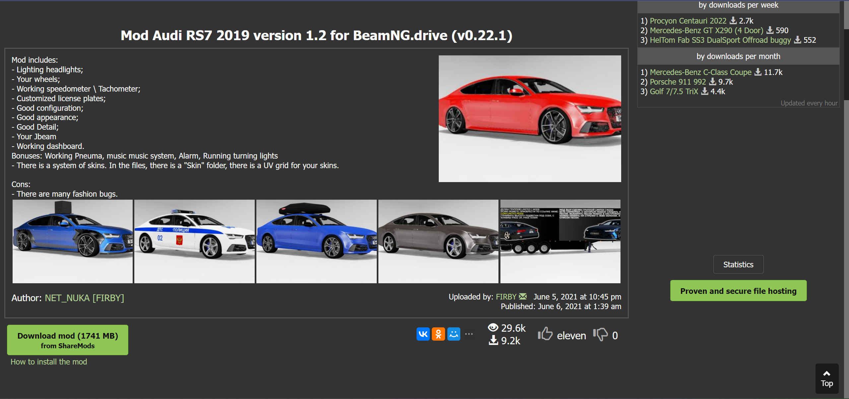
Task: Click the download icon beside 2.7k
Action: click(x=733, y=21)
